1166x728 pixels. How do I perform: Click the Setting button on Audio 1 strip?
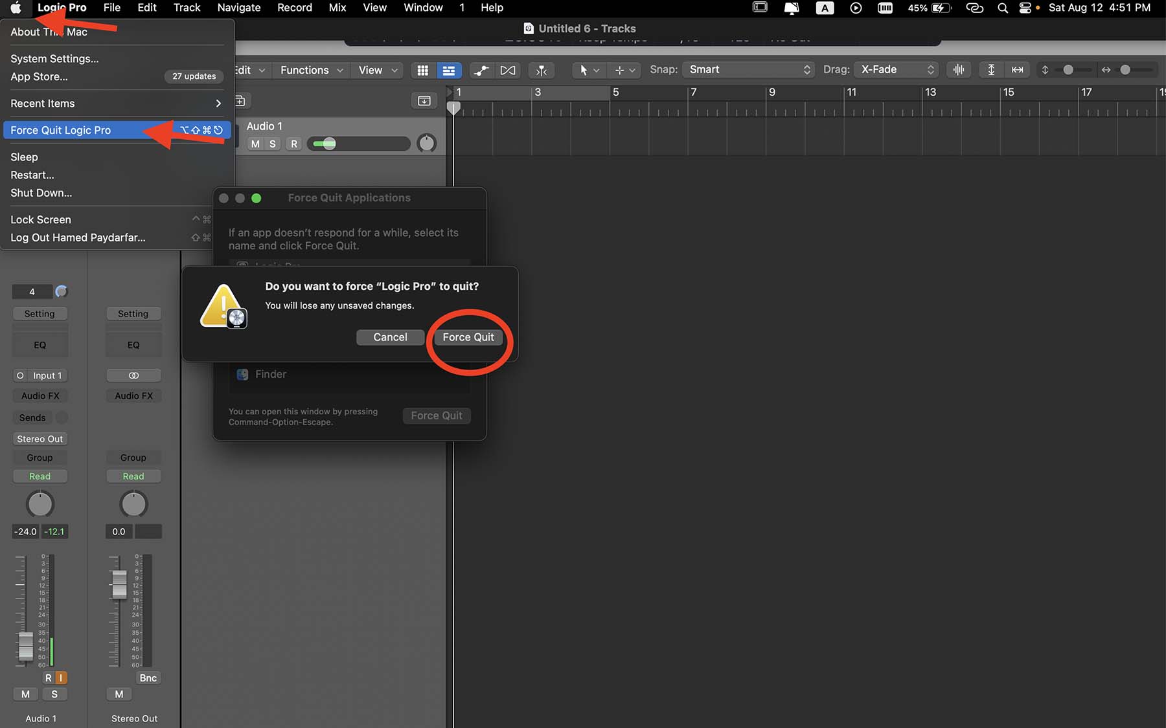coord(40,314)
